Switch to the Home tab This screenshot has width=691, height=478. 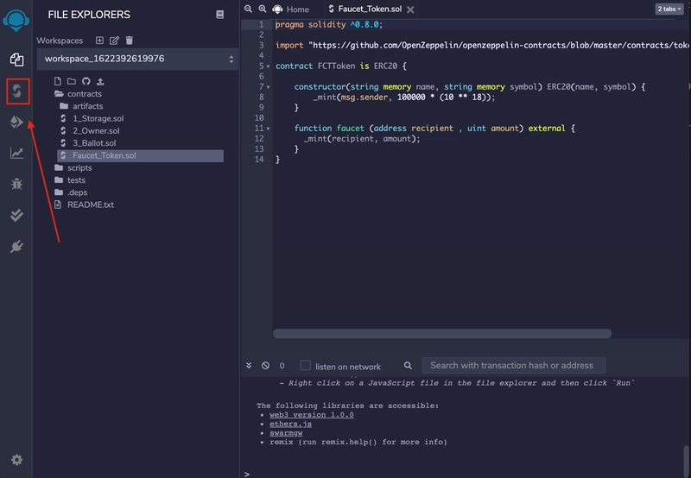coord(291,9)
